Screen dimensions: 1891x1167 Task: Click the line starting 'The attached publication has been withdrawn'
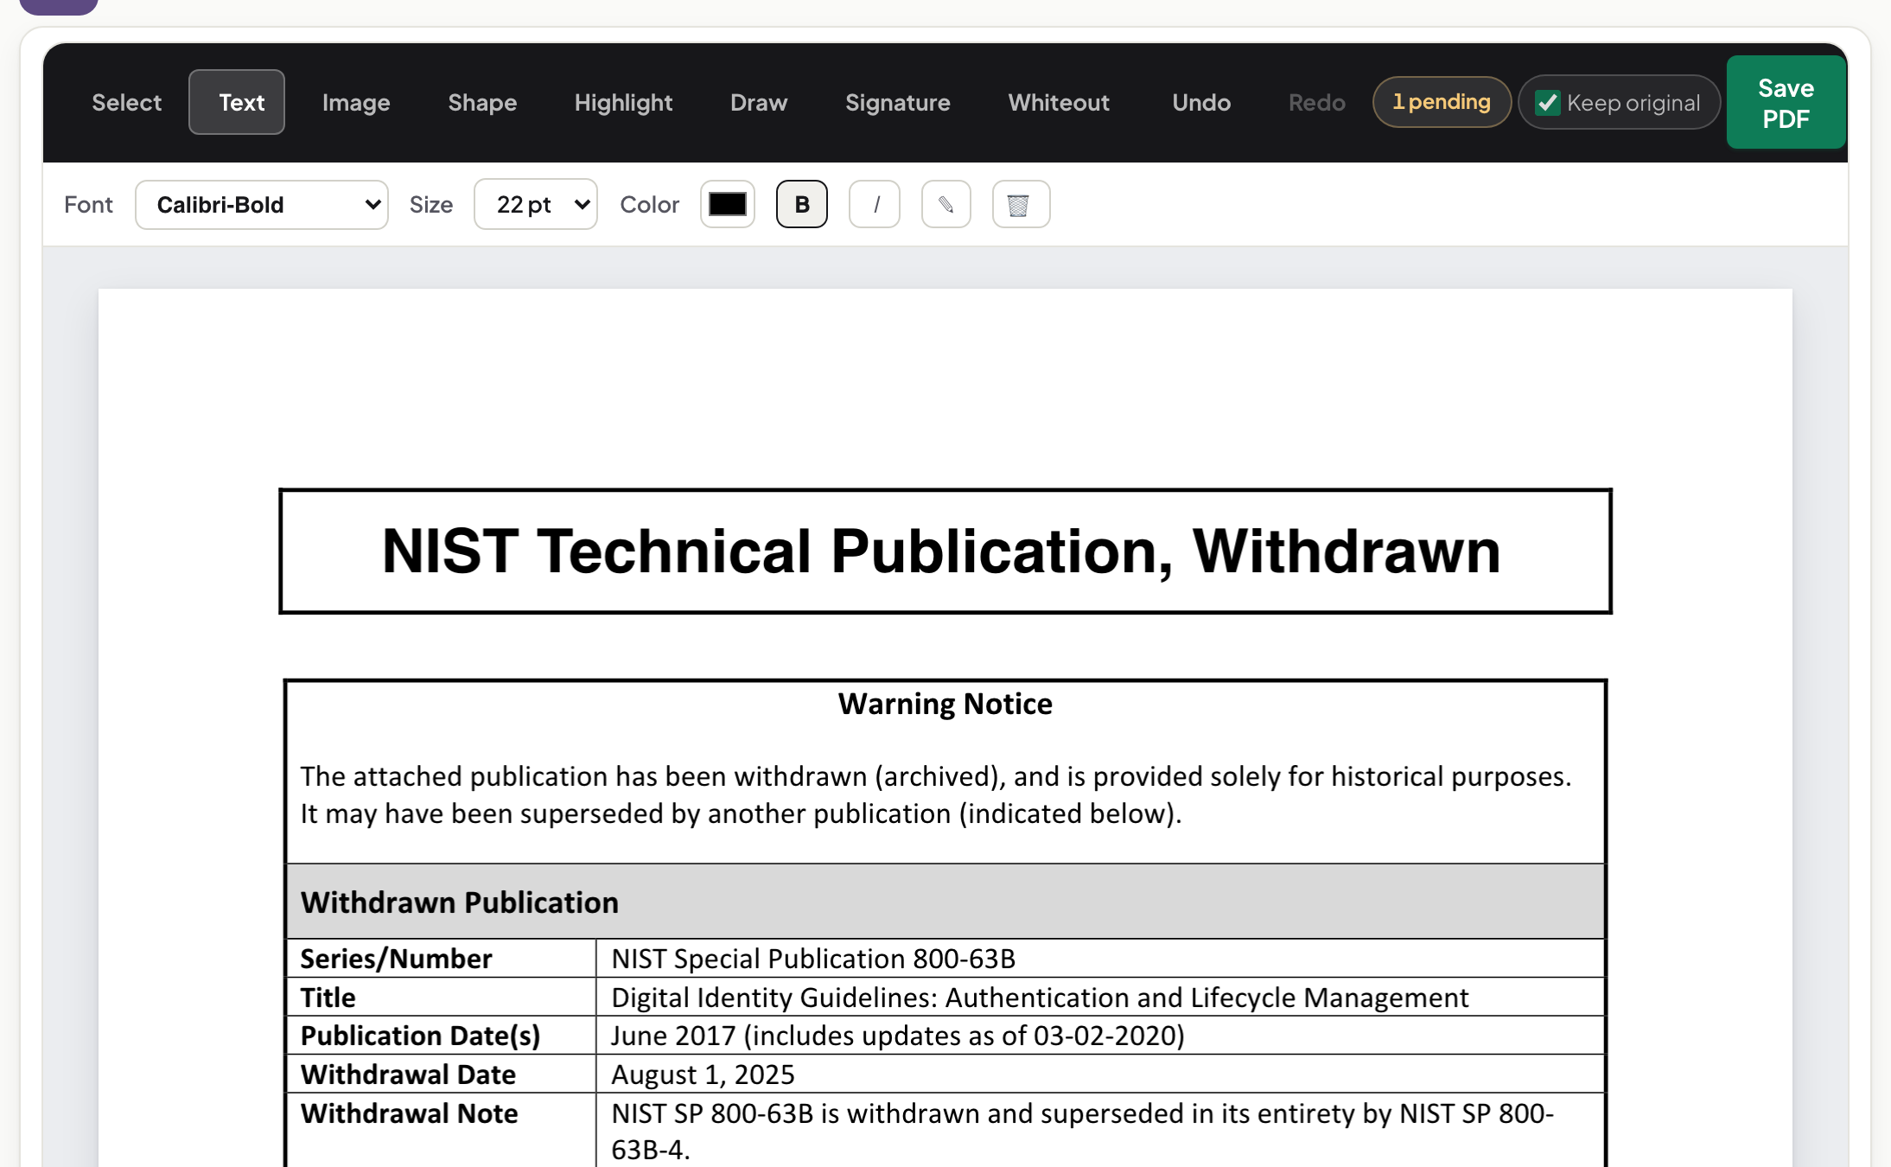[936, 776]
